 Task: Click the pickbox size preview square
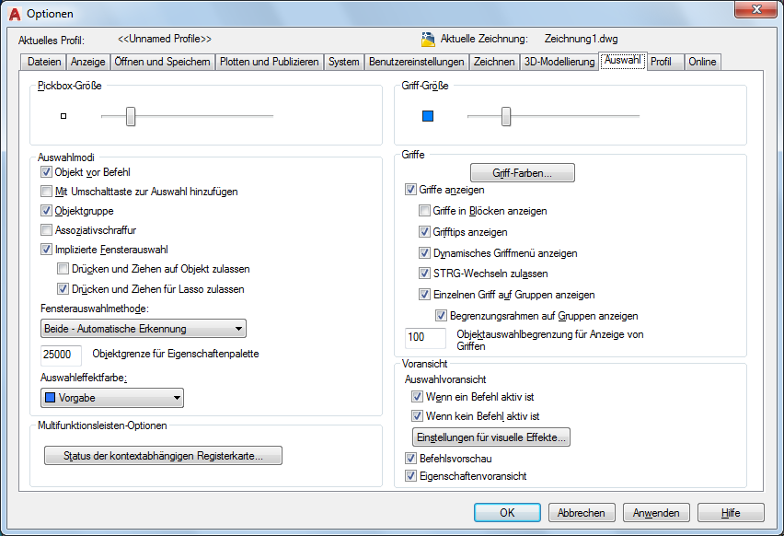click(x=63, y=116)
